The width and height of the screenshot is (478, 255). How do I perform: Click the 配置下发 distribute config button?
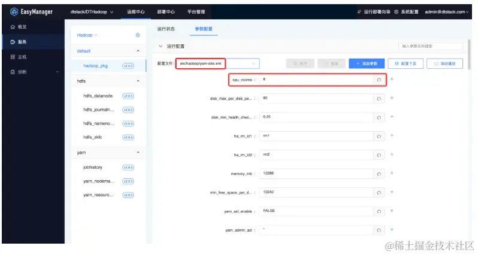(406, 63)
